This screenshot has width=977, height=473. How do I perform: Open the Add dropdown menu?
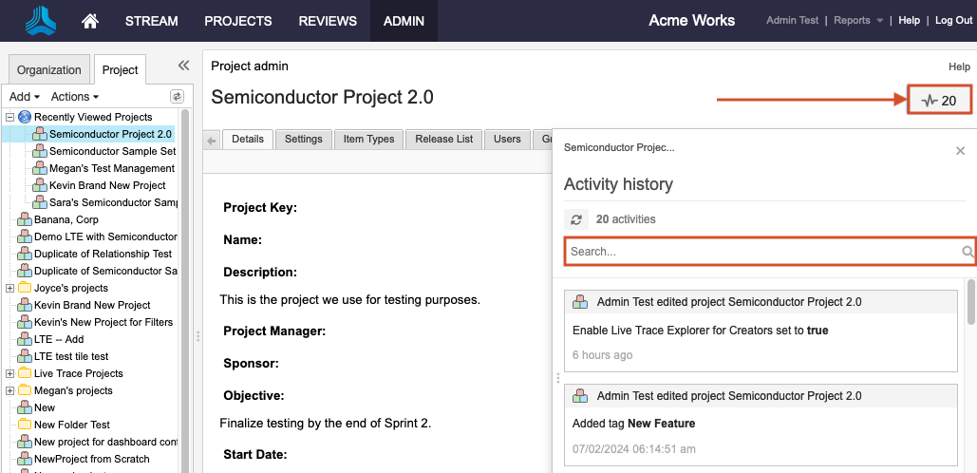tap(24, 97)
